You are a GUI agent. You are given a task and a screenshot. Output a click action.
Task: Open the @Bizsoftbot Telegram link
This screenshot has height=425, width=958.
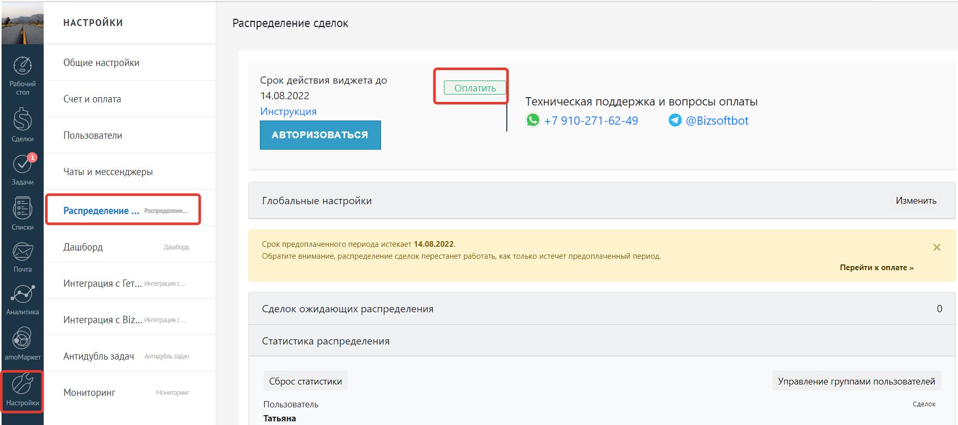click(717, 121)
